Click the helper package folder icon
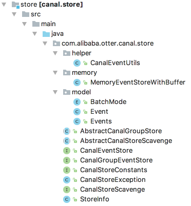The height and width of the screenshot is (206, 191). 67,53
